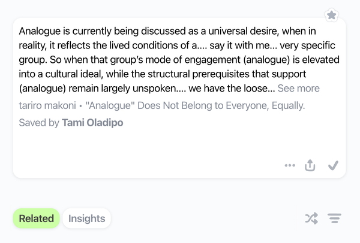The image size is (360, 243).
Task: Shuffle the related items
Action: 311,219
